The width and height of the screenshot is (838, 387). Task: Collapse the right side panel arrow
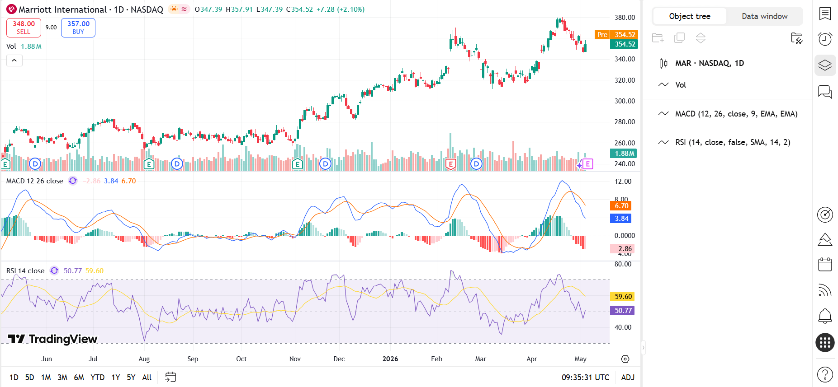(x=643, y=348)
